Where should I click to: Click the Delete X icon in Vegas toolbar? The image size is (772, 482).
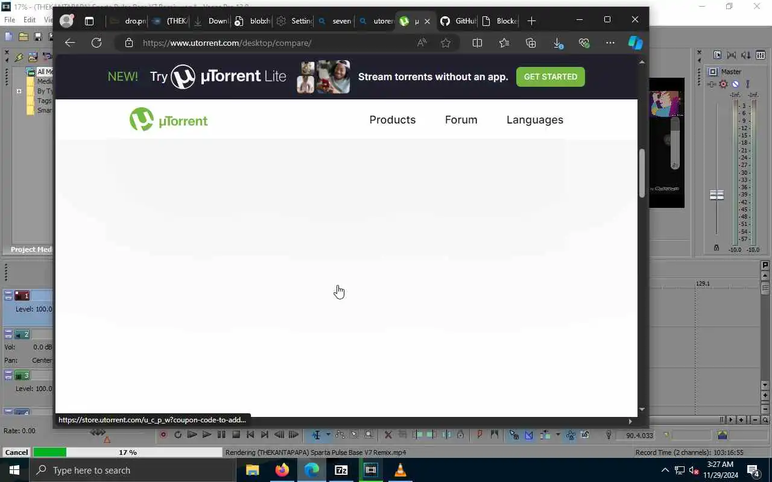click(x=388, y=434)
